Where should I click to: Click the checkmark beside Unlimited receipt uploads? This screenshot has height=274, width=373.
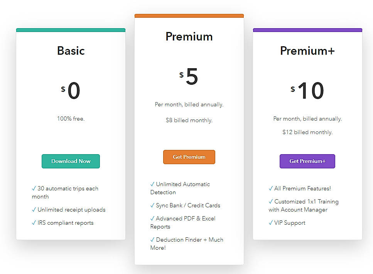[34, 210]
